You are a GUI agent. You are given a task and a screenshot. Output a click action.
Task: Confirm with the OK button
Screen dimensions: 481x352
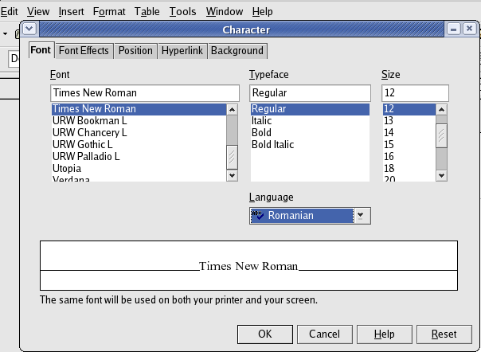pos(265,334)
